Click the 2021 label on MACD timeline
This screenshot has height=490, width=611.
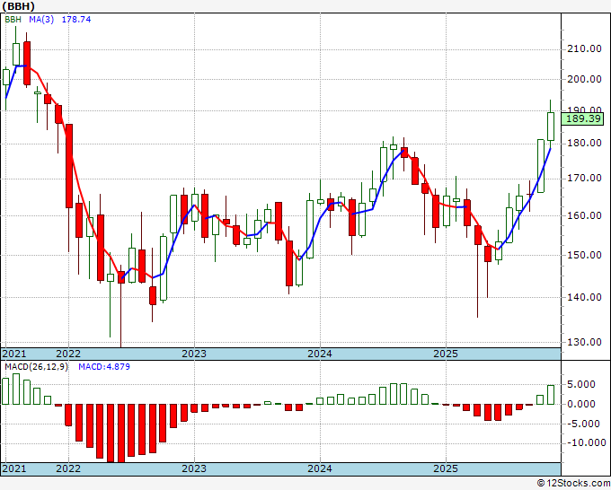click(x=14, y=468)
